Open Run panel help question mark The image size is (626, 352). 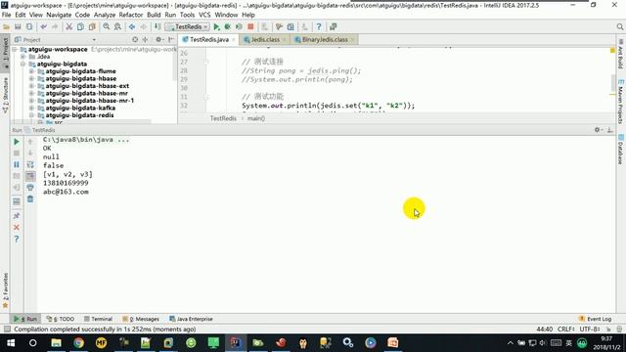point(17,239)
